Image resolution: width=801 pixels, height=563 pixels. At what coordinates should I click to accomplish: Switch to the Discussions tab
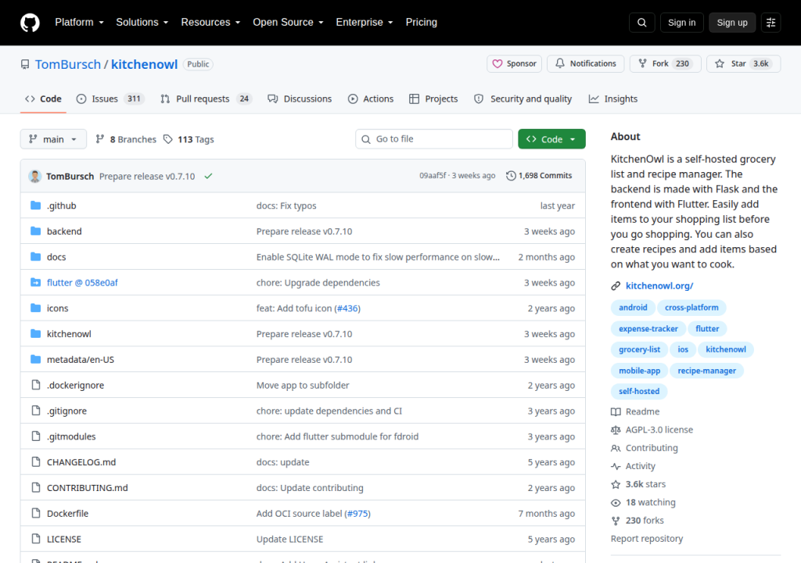[x=300, y=99]
